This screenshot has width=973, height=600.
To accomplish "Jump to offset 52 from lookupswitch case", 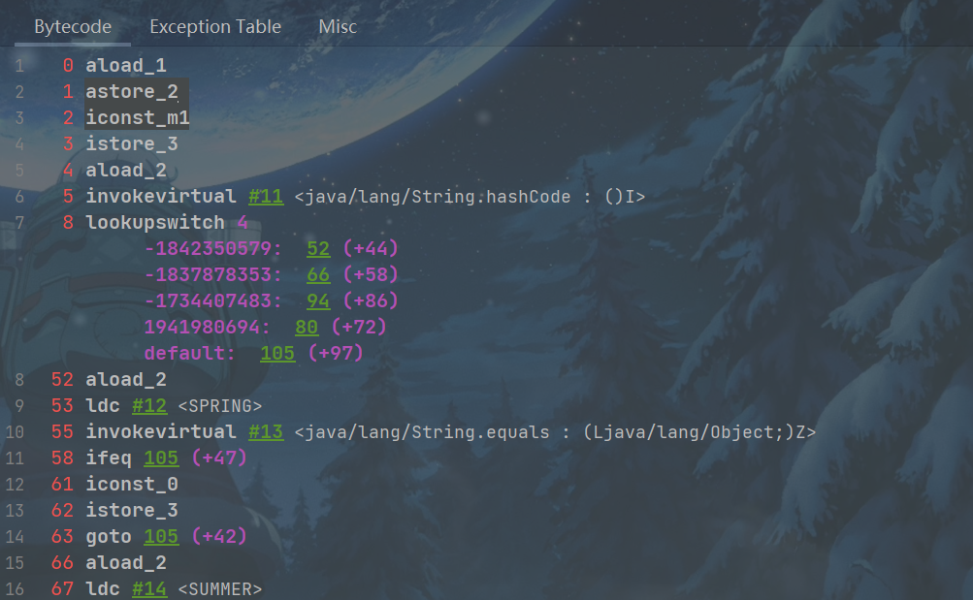I will tap(318, 249).
